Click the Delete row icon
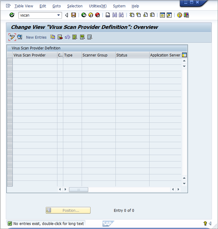The width and height of the screenshot is (218, 229). tap(60, 37)
